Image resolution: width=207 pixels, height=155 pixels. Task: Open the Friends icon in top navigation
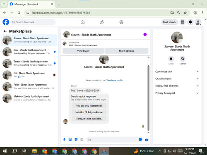(102, 22)
